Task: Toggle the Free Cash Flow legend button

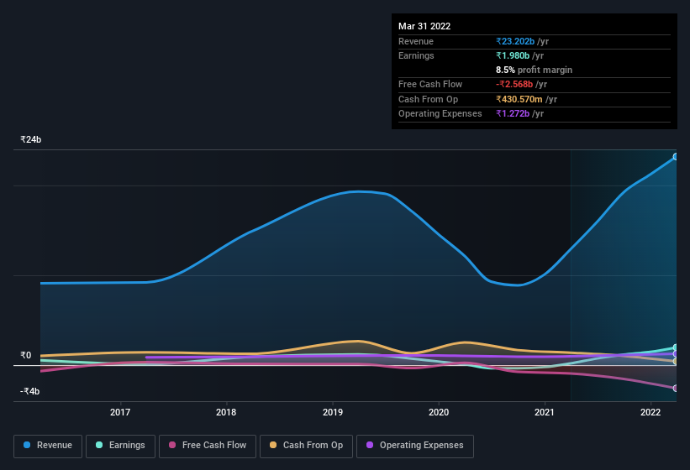Action: (208, 446)
